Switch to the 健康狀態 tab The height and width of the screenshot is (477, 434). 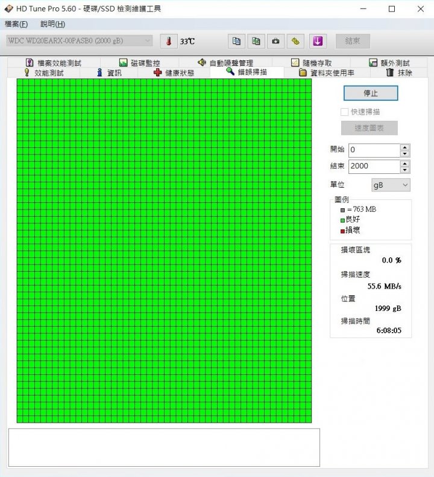pyautogui.click(x=174, y=72)
